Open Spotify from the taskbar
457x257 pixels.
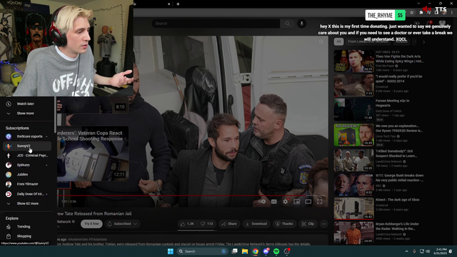[276, 251]
